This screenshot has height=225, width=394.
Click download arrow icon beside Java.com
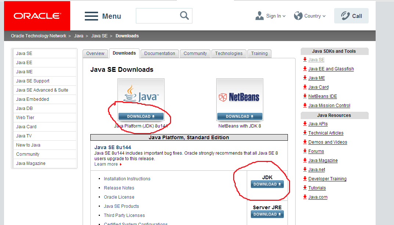[x=305, y=197]
